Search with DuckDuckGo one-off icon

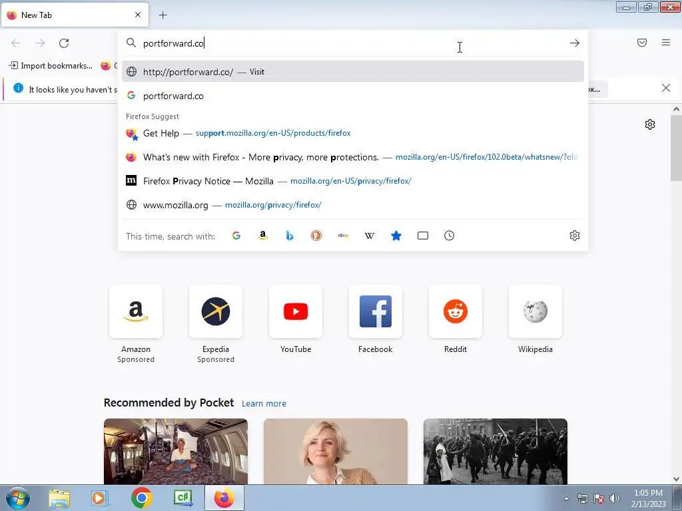(x=316, y=236)
